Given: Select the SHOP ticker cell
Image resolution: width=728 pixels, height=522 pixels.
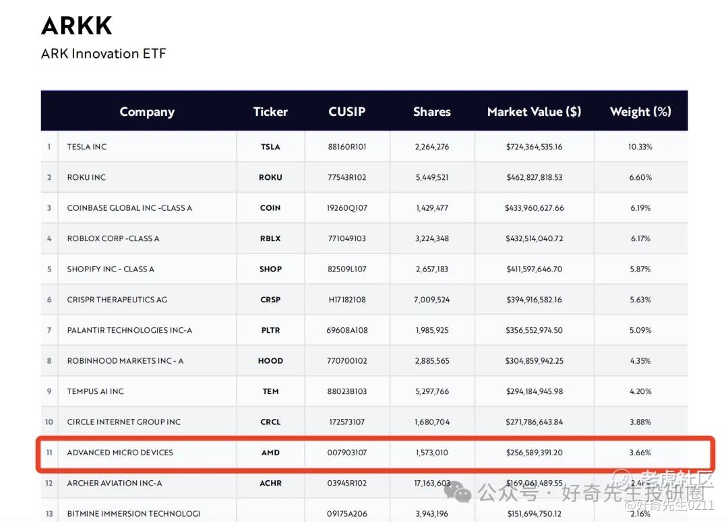Looking at the screenshot, I should click(x=270, y=269).
